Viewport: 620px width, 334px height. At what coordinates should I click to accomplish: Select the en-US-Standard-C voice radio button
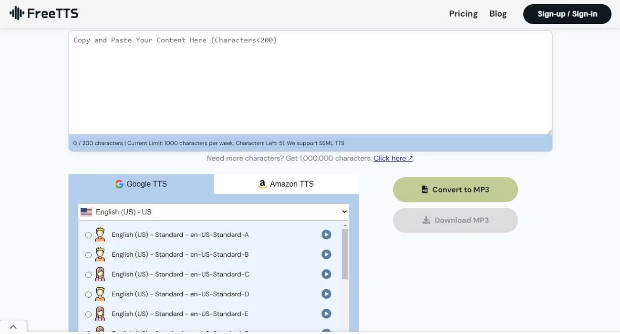[88, 275]
